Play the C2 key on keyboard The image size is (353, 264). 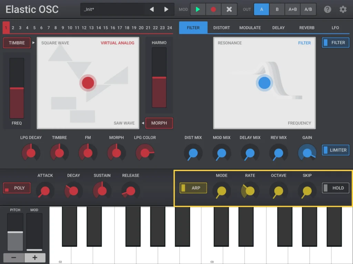[60, 254]
